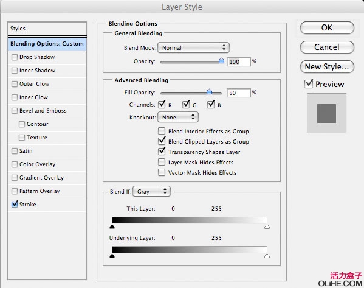Click Underlying Layer white slider triangle
This screenshot has width=364, height=288.
coord(267,256)
